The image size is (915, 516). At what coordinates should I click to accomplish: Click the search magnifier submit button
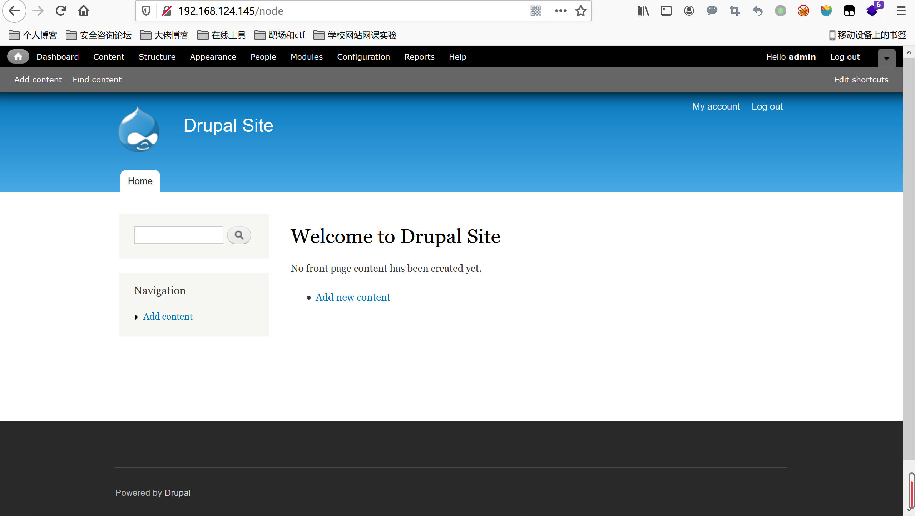click(239, 235)
